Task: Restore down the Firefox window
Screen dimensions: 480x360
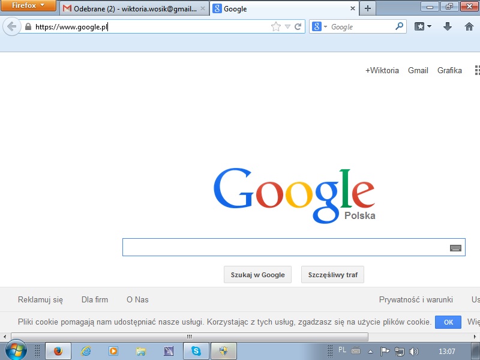Action: pyautogui.click(x=449, y=6)
